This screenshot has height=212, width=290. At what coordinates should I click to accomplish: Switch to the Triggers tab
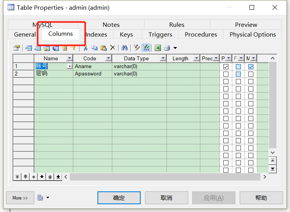click(x=160, y=35)
